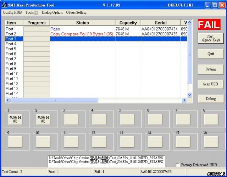Image resolution: width=227 pixels, height=177 pixels.
Task: Open the Config HUB menu
Action: point(12,12)
